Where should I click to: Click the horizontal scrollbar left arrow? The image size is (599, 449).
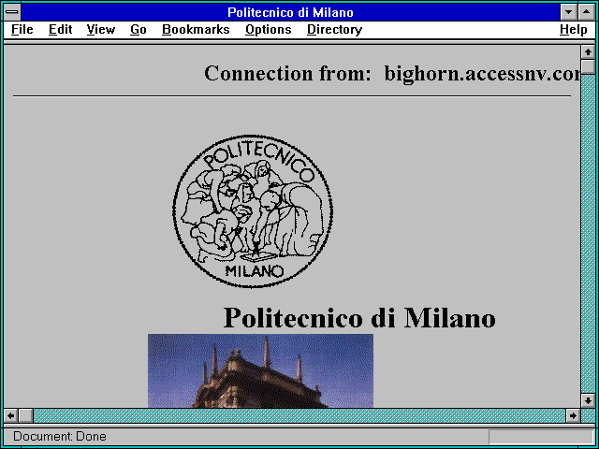pyautogui.click(x=10, y=415)
